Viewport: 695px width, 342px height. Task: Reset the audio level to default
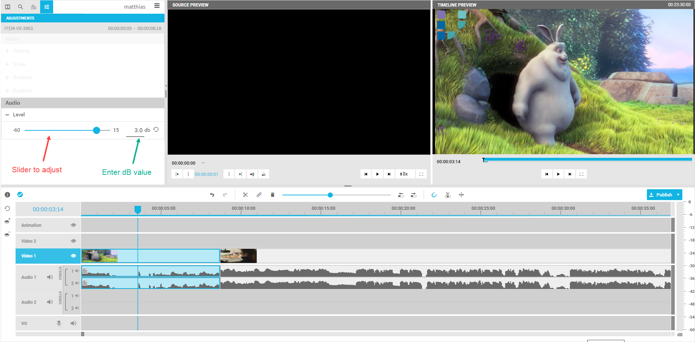[x=156, y=130]
